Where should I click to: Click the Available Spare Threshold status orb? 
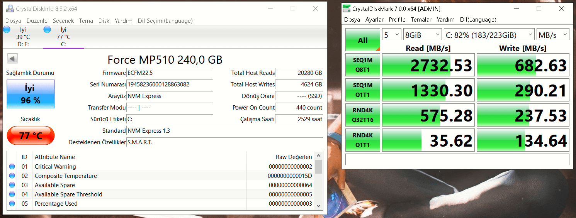pyautogui.click(x=12, y=194)
